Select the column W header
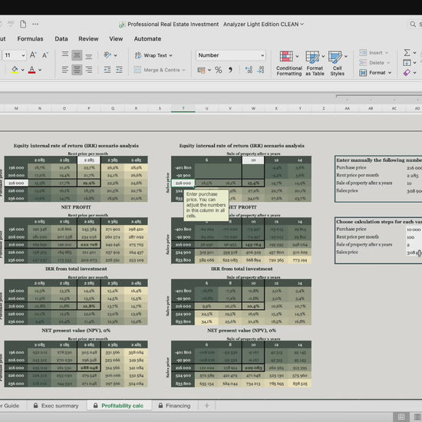The image size is (422, 422). [253, 108]
